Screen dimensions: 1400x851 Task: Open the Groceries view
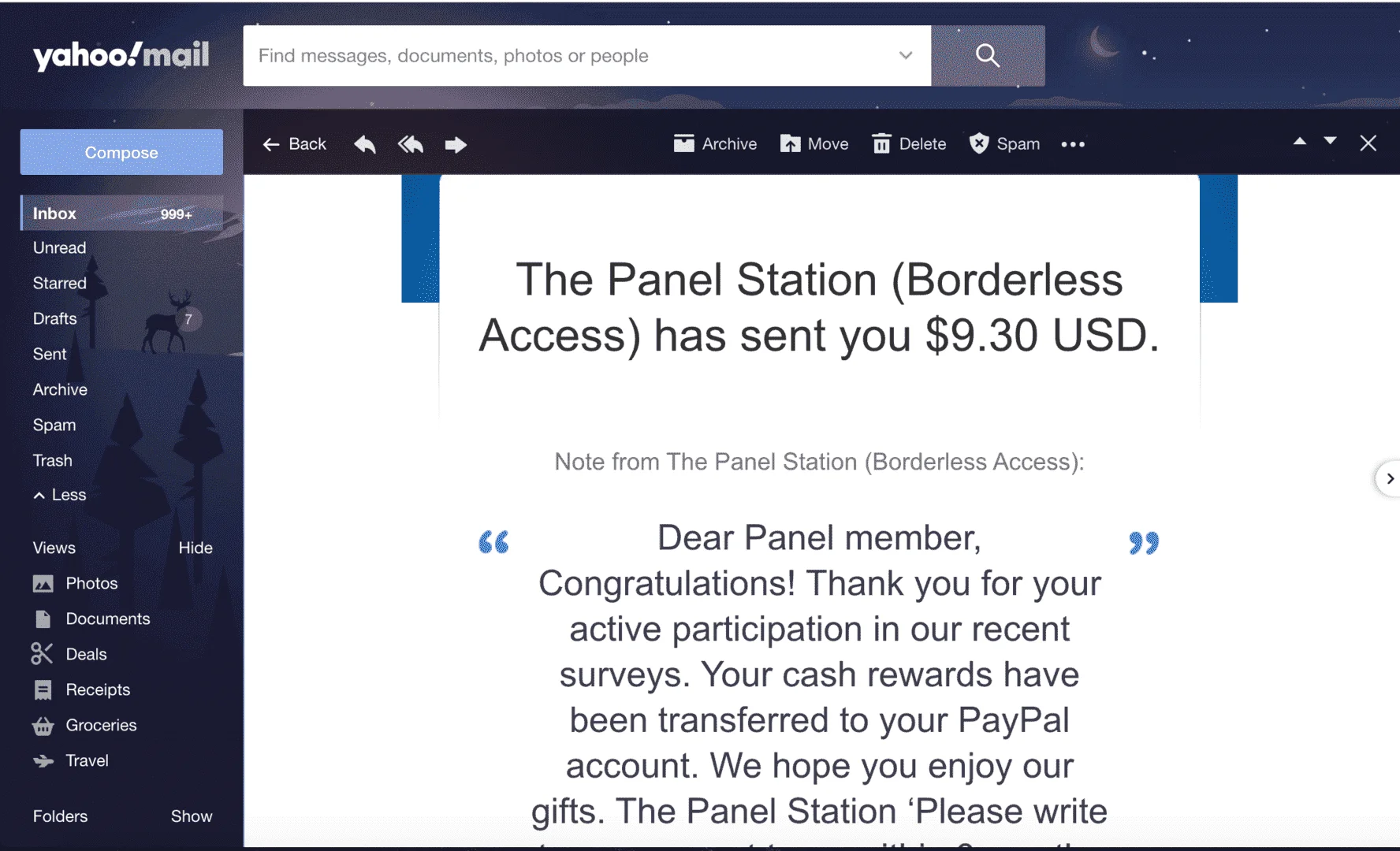click(84, 726)
